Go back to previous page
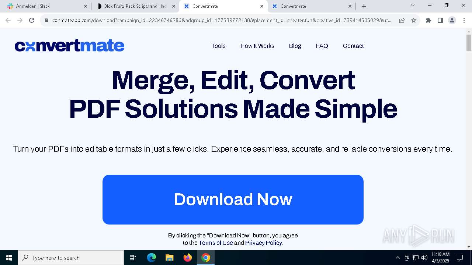This screenshot has height=265, width=472. [x=8, y=20]
